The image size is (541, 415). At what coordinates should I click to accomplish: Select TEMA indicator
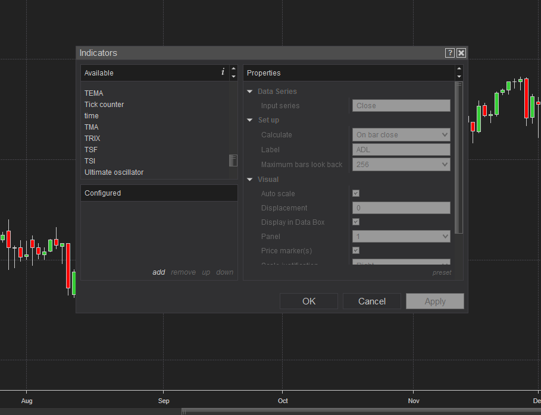(94, 93)
